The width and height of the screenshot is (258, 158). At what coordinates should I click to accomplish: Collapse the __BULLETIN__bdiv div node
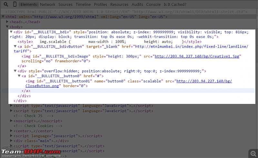tap(11, 32)
